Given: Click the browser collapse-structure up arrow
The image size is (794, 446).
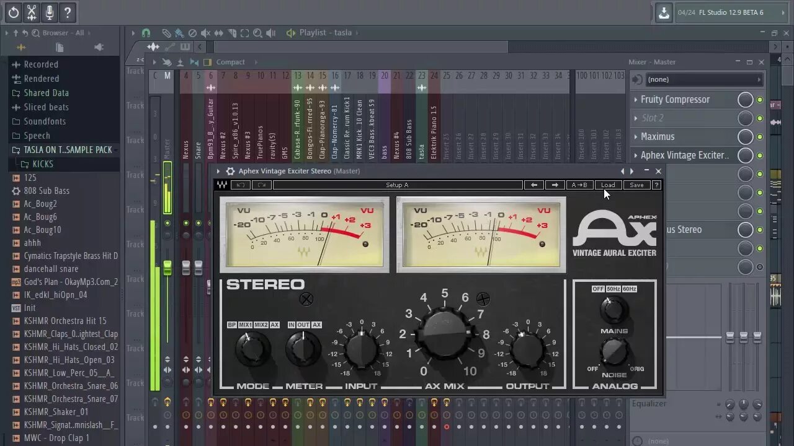Looking at the screenshot, I should 16,33.
